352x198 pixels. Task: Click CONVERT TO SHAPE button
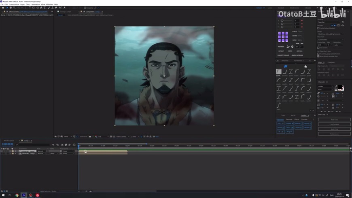point(283,55)
